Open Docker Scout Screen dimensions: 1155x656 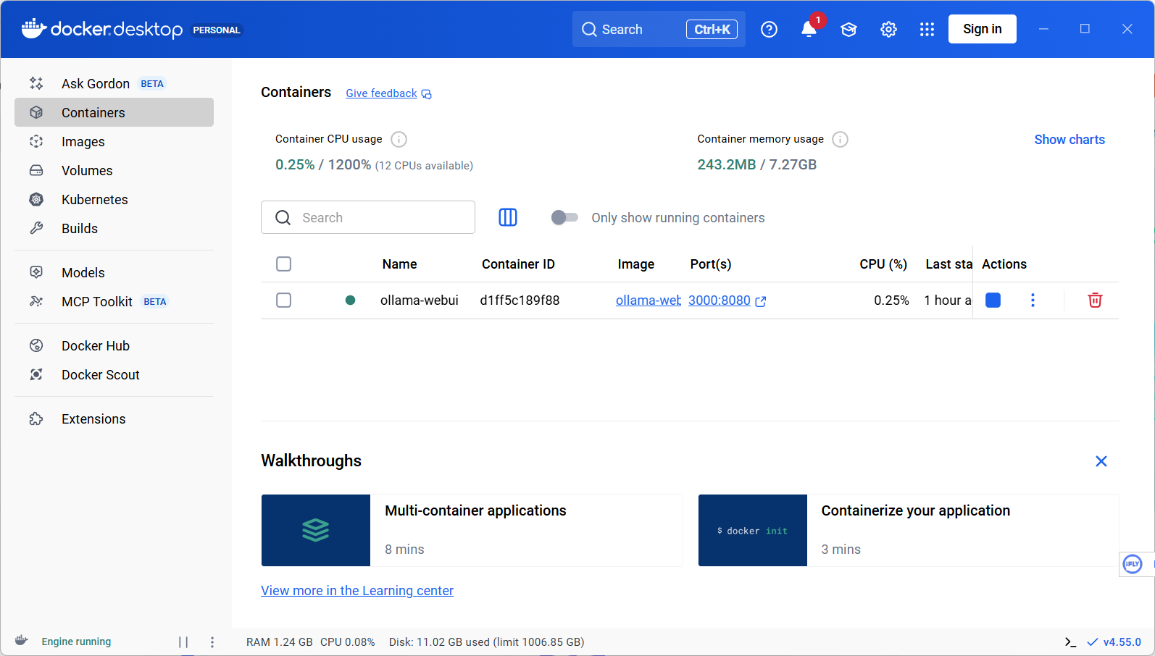click(114, 374)
